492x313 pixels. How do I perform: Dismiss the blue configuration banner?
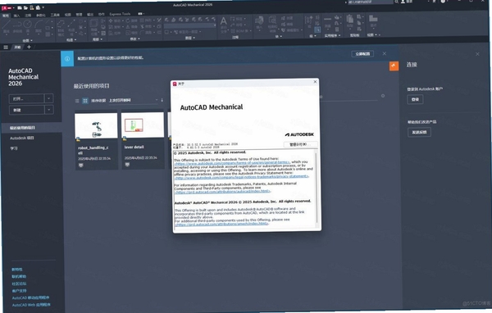pos(385,53)
